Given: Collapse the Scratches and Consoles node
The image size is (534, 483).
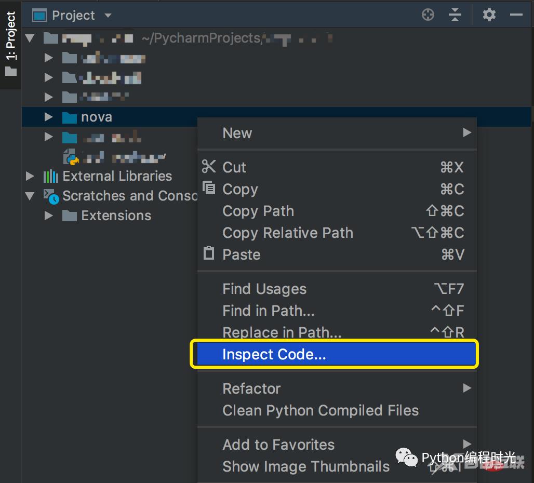Looking at the screenshot, I should pyautogui.click(x=30, y=196).
